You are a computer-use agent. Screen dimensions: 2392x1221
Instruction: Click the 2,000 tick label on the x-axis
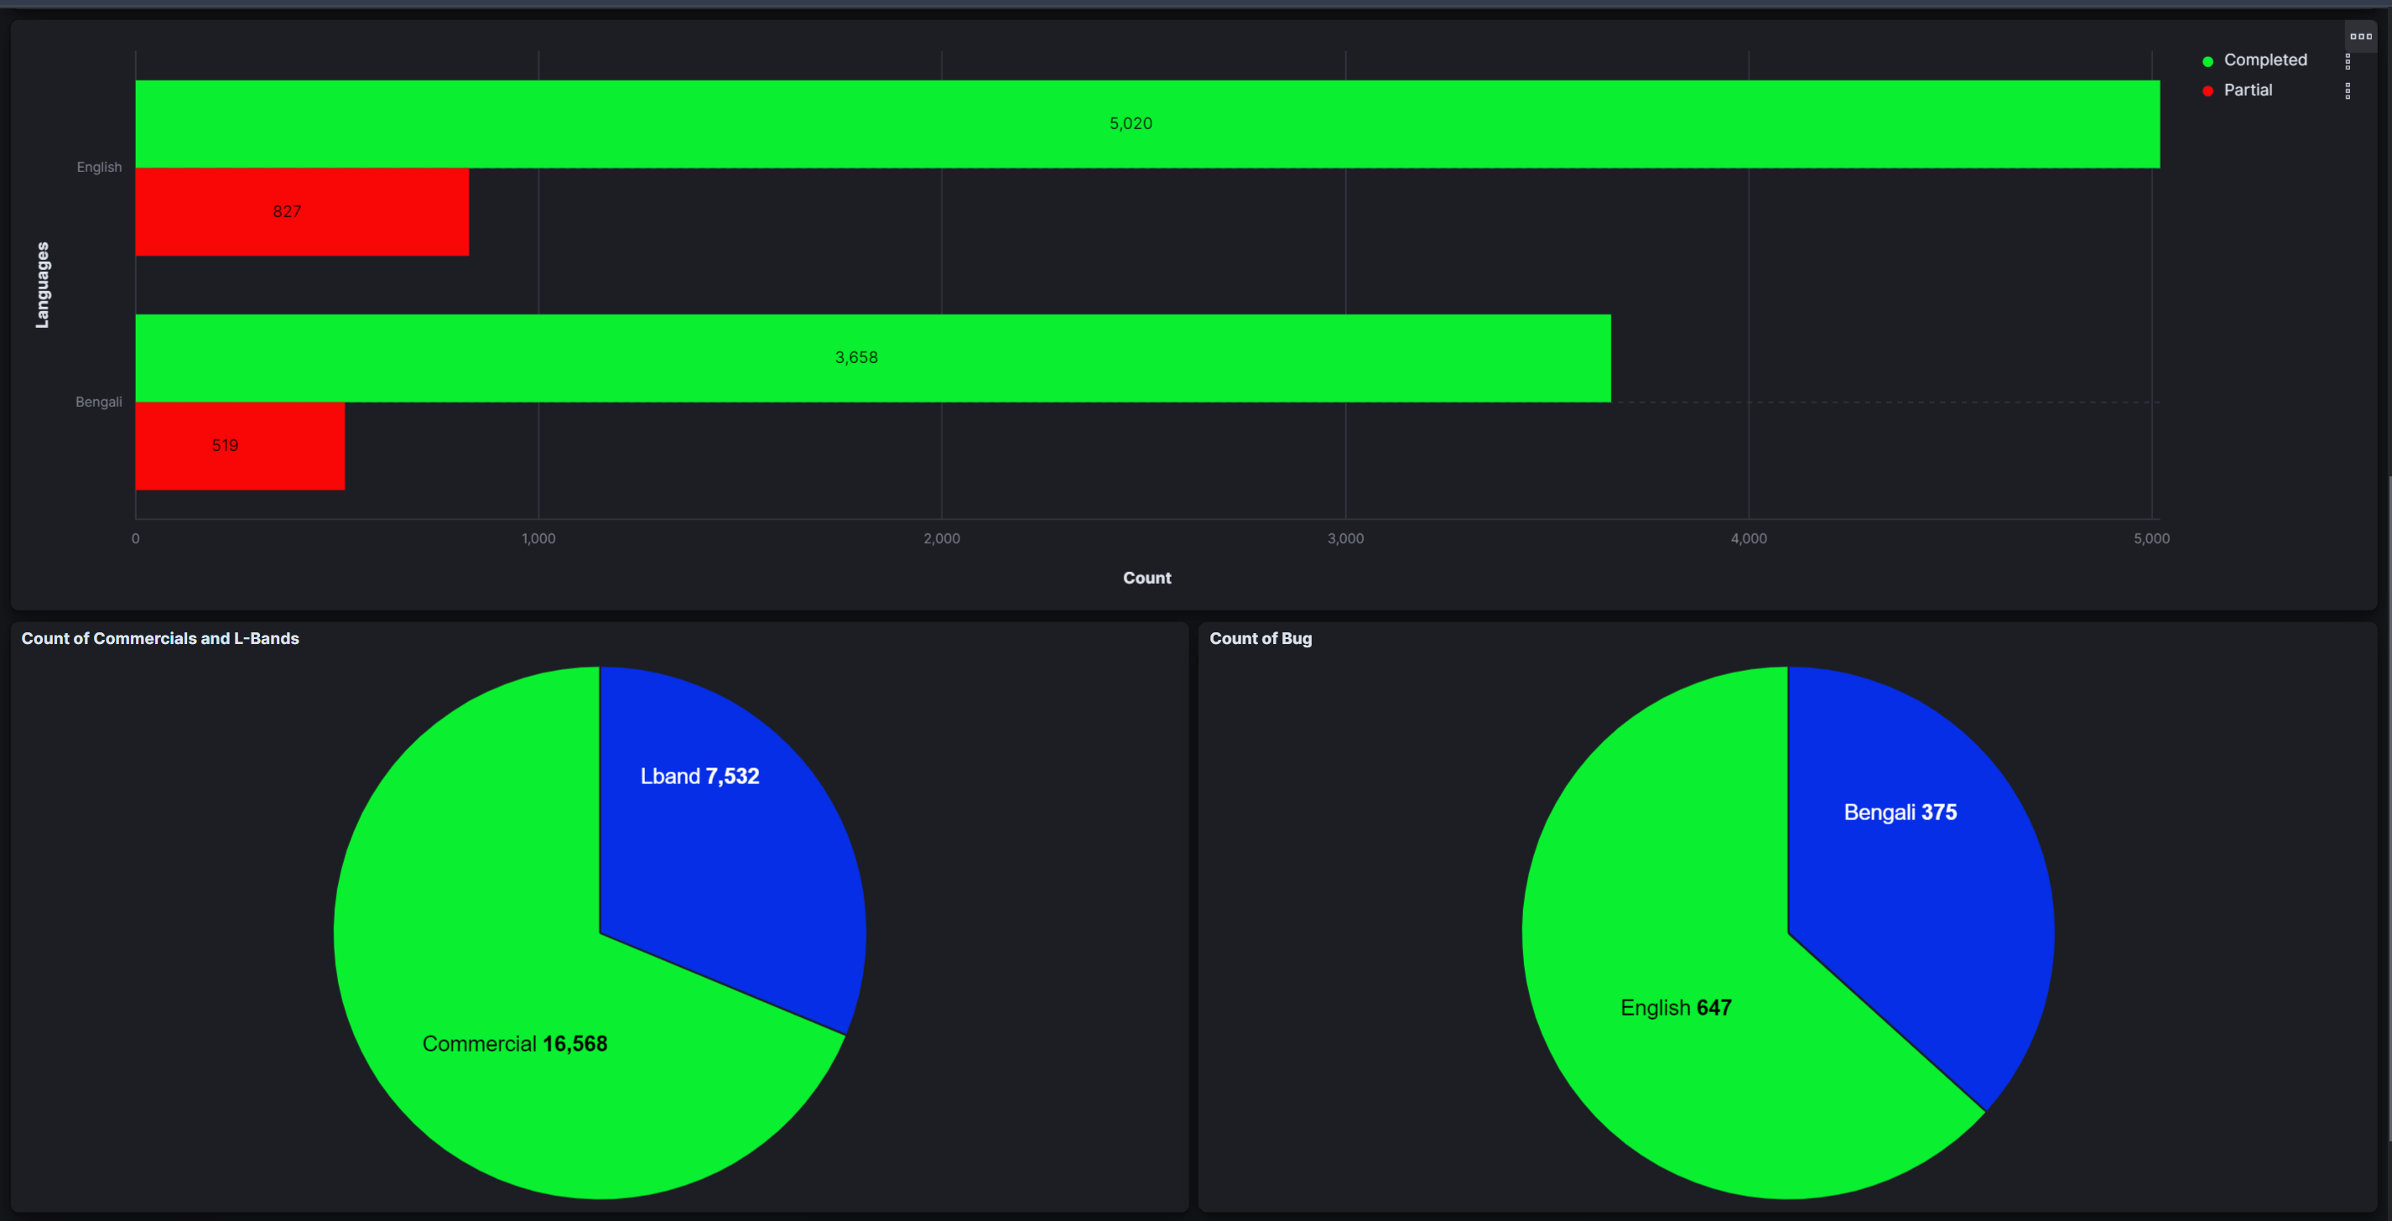(942, 538)
